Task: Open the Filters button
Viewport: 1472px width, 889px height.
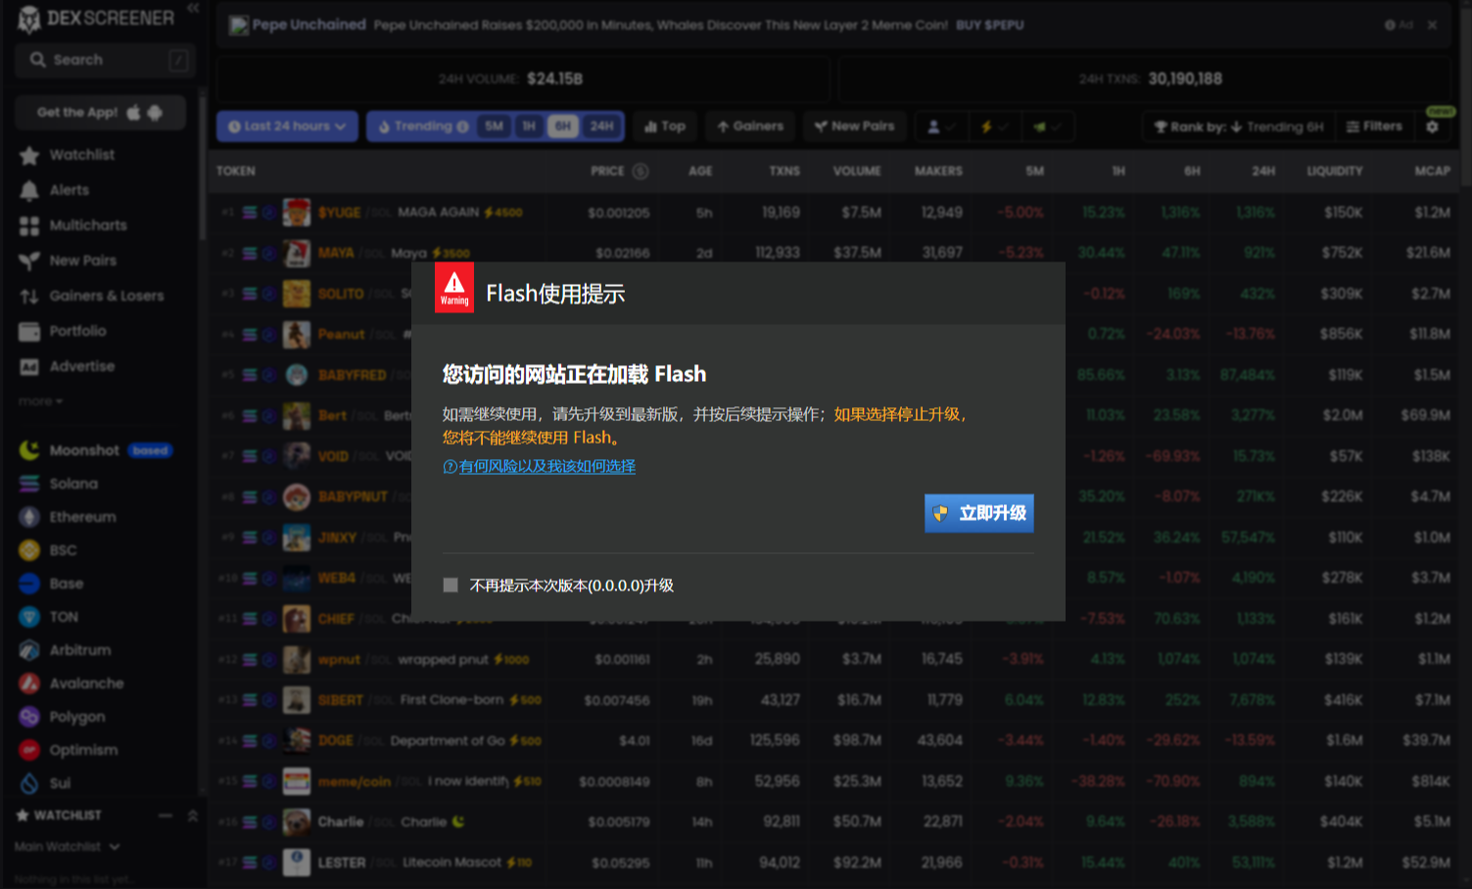Action: pyautogui.click(x=1373, y=126)
